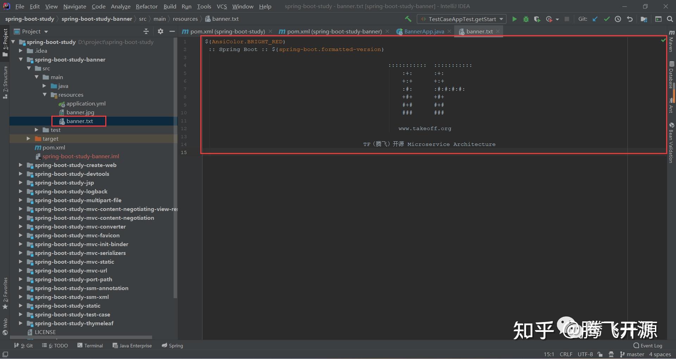Toggle the read-only lock in status bar

tap(600, 354)
